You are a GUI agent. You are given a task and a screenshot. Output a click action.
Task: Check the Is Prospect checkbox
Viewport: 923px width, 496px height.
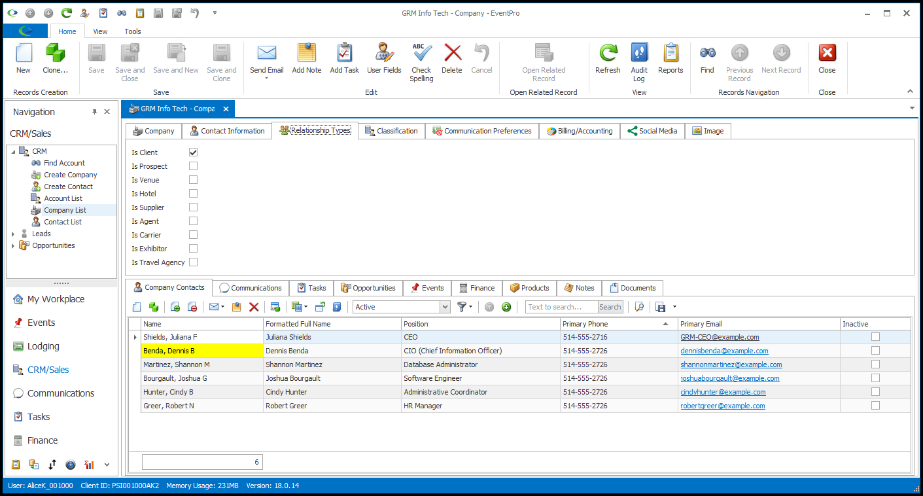193,166
